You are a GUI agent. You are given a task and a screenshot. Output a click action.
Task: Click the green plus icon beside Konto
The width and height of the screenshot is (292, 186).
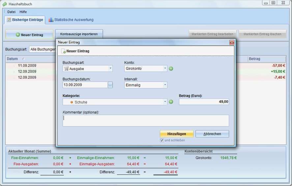(171, 69)
